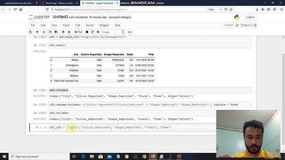The height and width of the screenshot is (160, 285).
Task: Click the ufo.head() input cell
Action: tap(150, 45)
